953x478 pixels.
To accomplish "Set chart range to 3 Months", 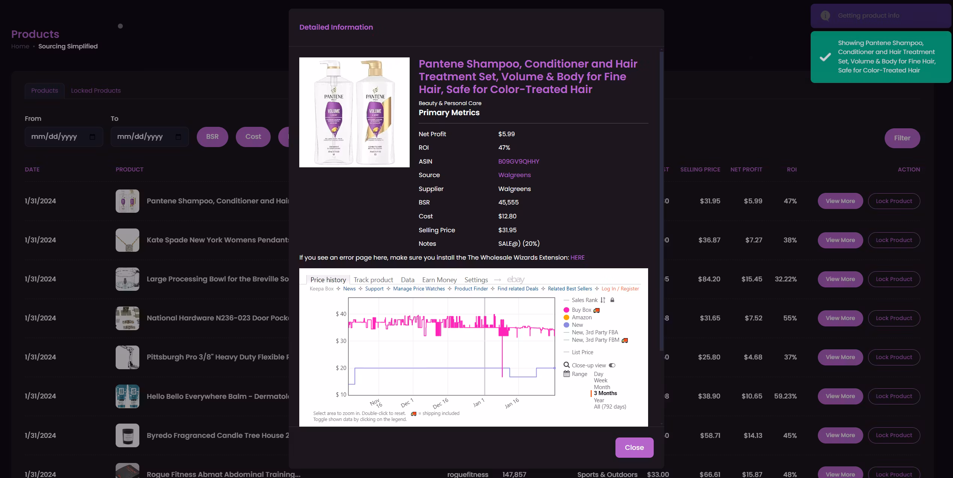I will [605, 393].
